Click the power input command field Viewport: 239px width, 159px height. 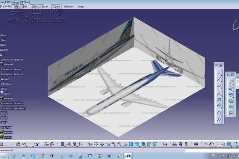click(212, 150)
